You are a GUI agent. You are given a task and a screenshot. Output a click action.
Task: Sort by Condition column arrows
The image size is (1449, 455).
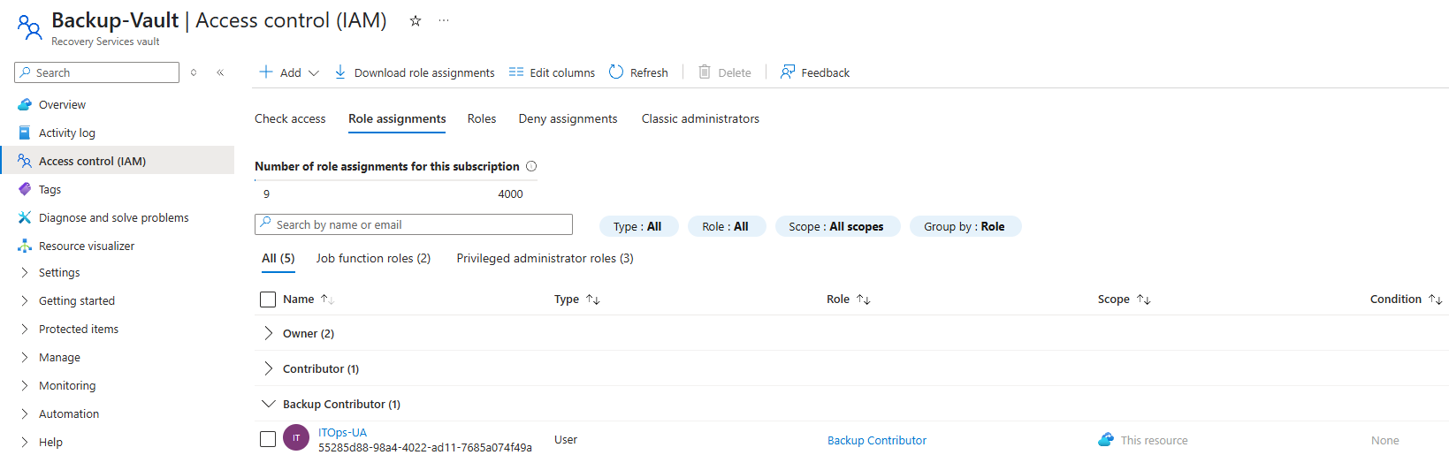point(1436,300)
